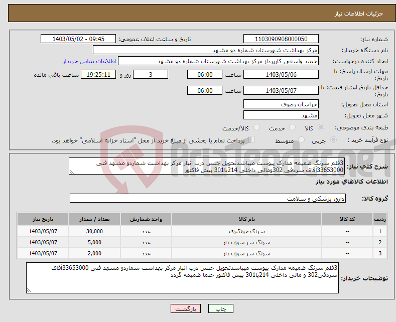Click the need date cell in row 3
The image size is (396, 322).
pyautogui.click(x=43, y=253)
